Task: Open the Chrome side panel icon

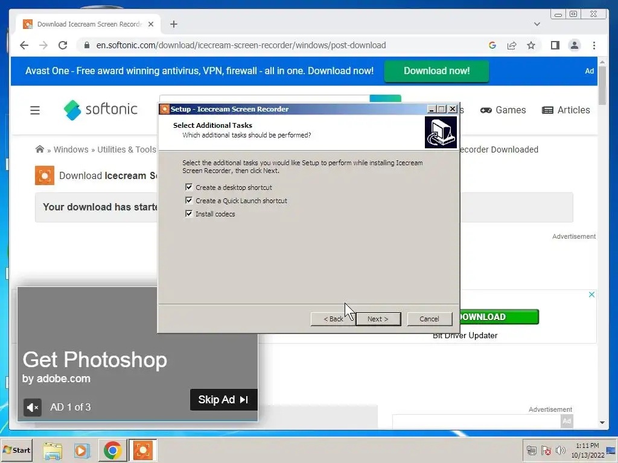Action: [555, 45]
